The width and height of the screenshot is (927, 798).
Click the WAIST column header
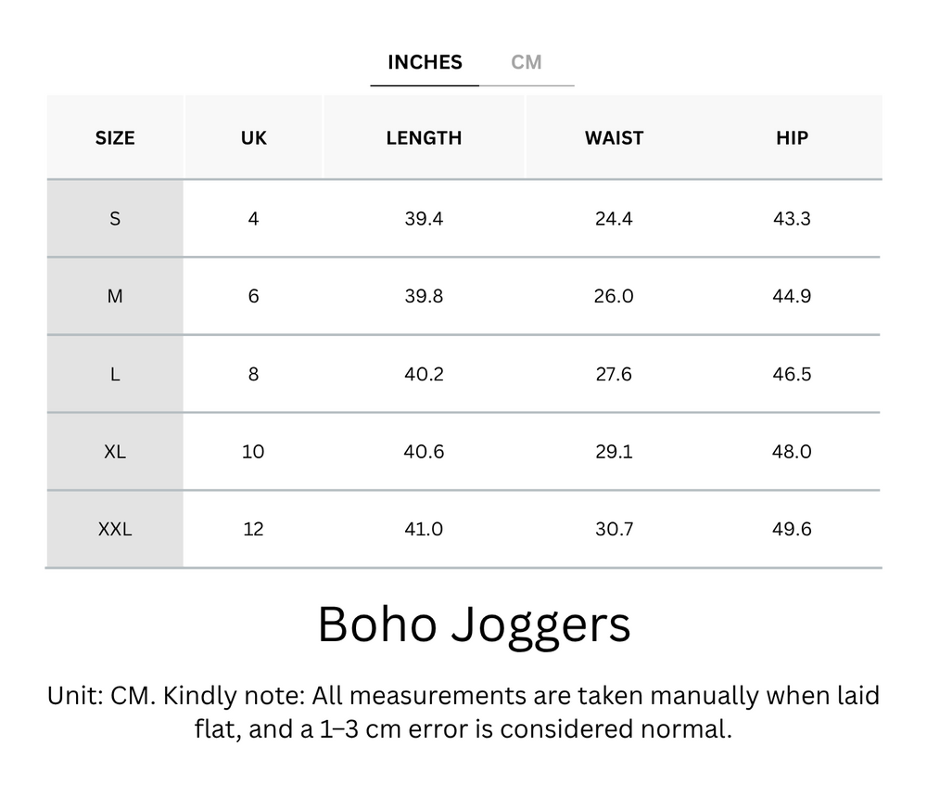[x=614, y=137]
